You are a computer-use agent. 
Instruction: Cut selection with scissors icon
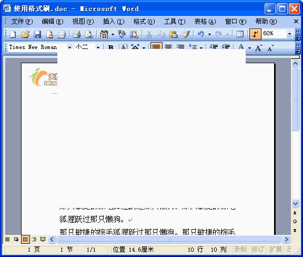coord(149,34)
